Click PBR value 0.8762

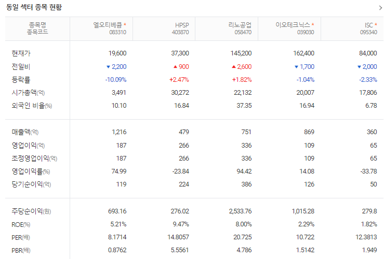point(117,250)
